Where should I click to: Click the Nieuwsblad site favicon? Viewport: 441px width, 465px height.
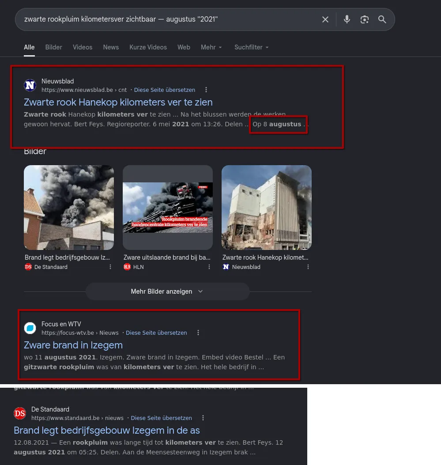(30, 85)
